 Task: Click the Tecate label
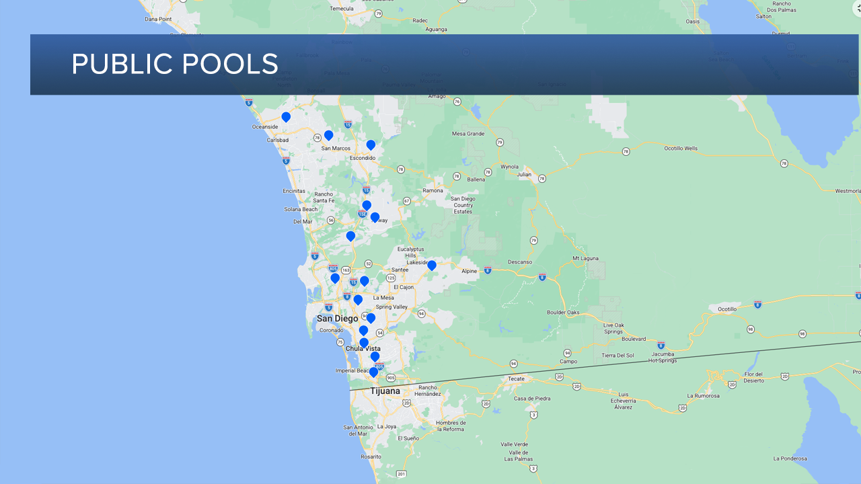coord(516,378)
